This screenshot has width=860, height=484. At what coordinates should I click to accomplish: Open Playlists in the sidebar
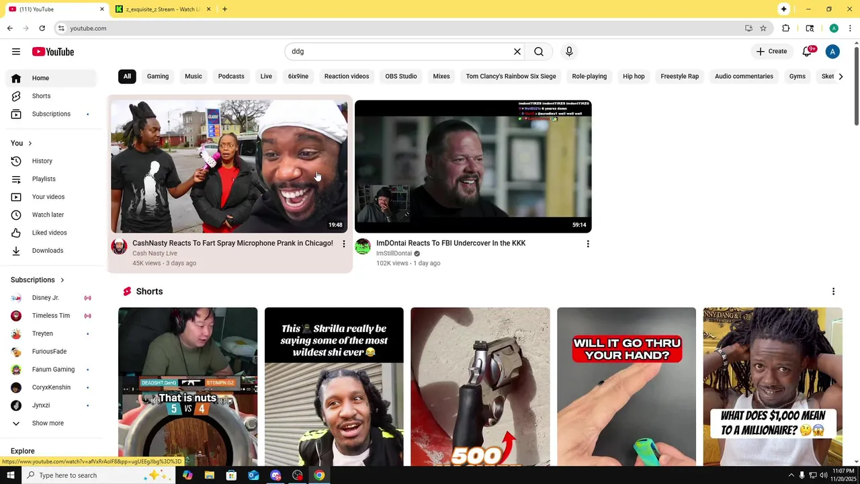52,179
